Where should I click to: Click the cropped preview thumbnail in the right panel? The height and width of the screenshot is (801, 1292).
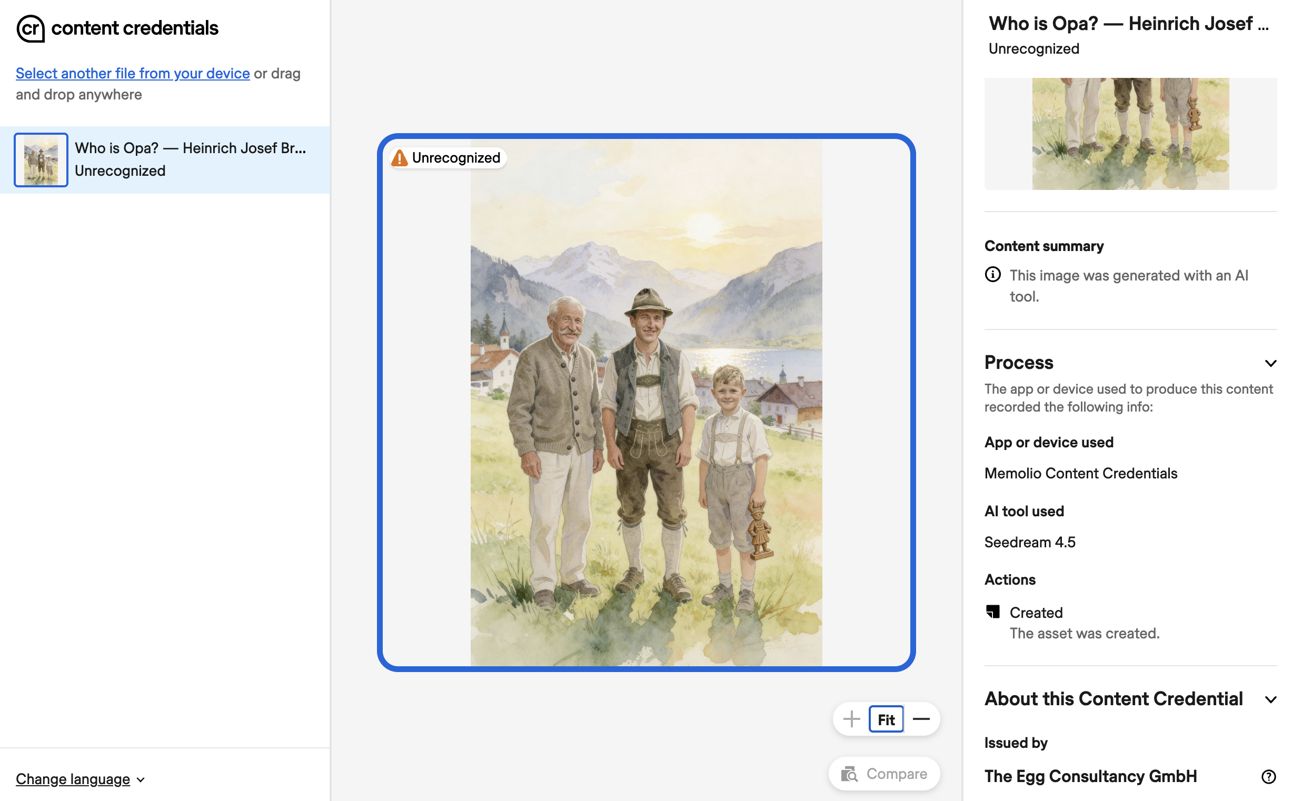pos(1130,134)
